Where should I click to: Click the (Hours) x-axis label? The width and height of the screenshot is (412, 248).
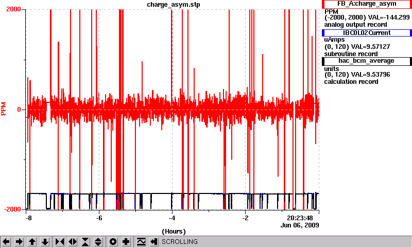(x=174, y=232)
